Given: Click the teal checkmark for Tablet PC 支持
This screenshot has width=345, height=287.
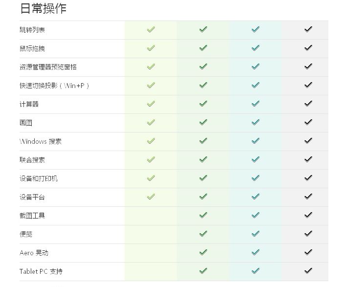Looking at the screenshot, I should tap(256, 271).
